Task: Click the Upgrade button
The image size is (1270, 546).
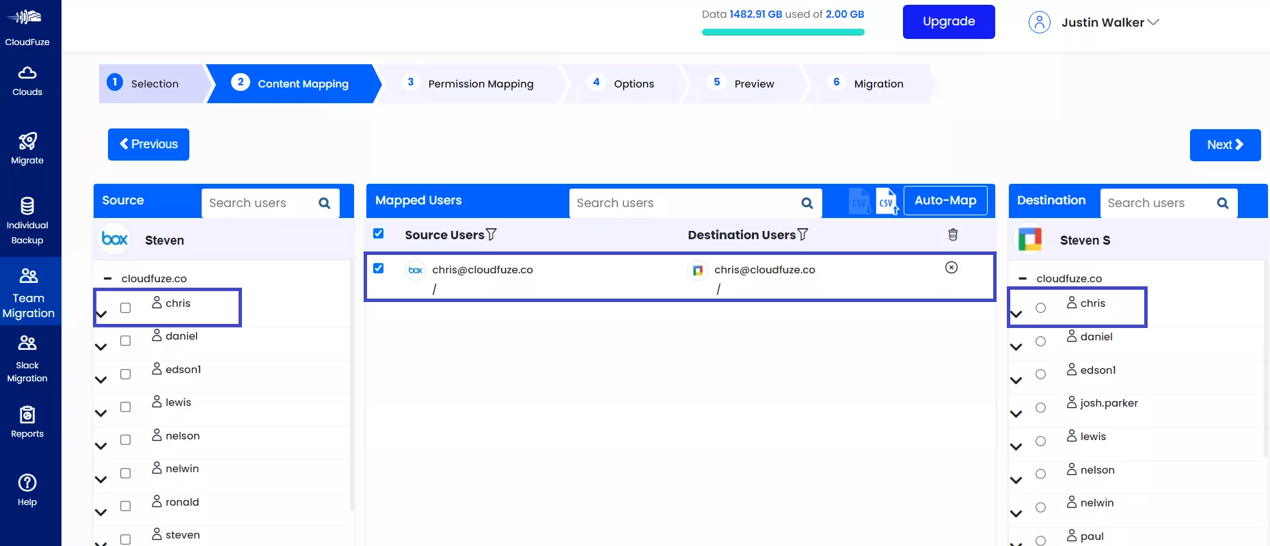Action: [x=949, y=22]
